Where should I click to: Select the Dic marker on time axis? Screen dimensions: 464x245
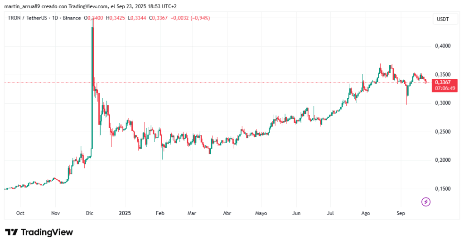click(90, 213)
